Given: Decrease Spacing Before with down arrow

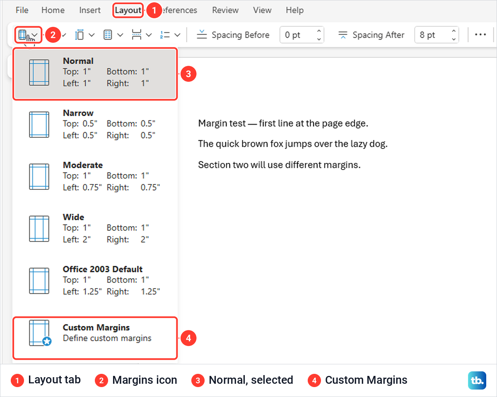Looking at the screenshot, I should [319, 39].
